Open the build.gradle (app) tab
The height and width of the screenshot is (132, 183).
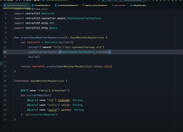pos(139,5)
